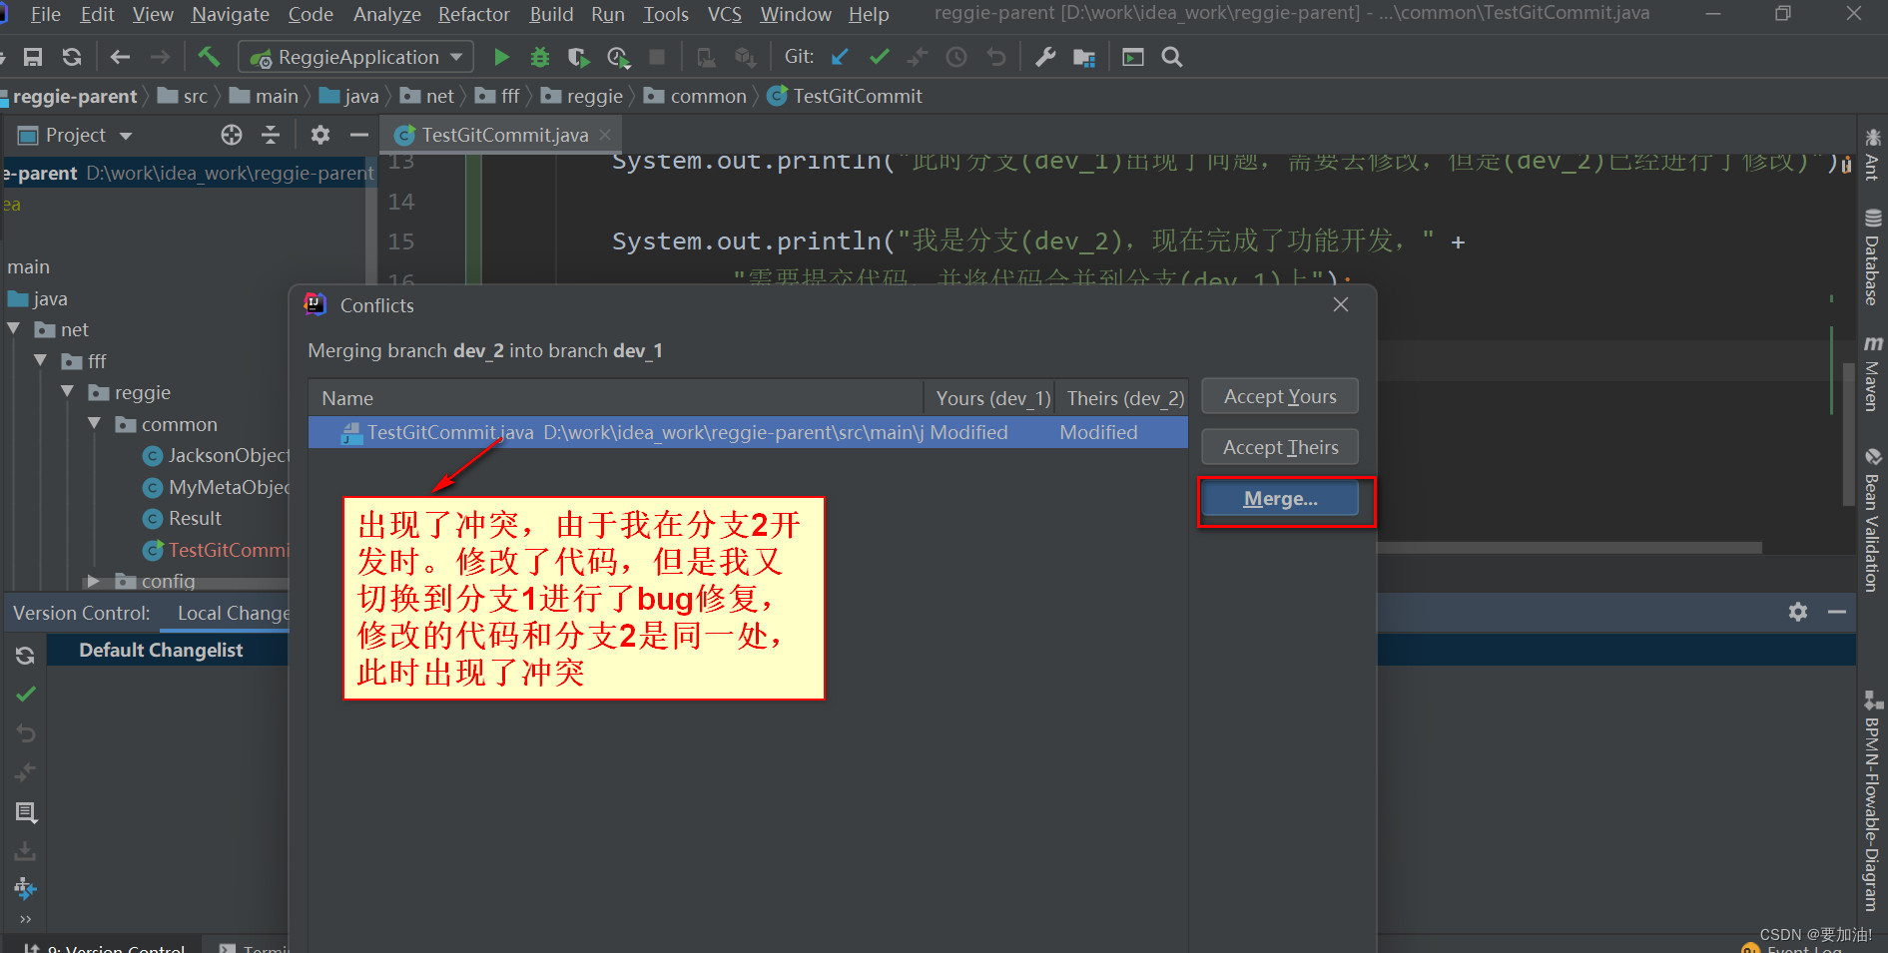Click Run with Coverage shield icon
The width and height of the screenshot is (1888, 953).
pyautogui.click(x=579, y=57)
